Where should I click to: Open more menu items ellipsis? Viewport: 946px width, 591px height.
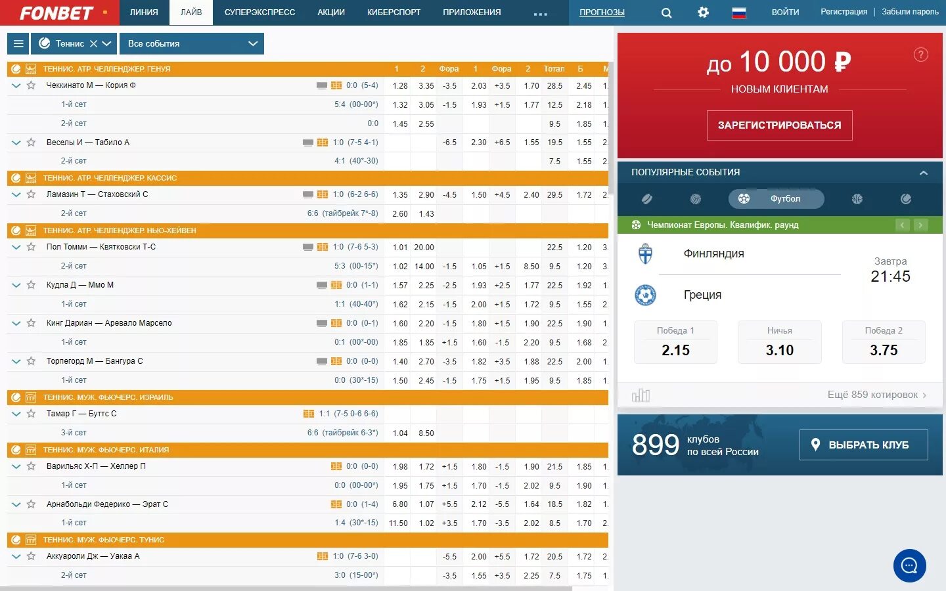click(541, 13)
